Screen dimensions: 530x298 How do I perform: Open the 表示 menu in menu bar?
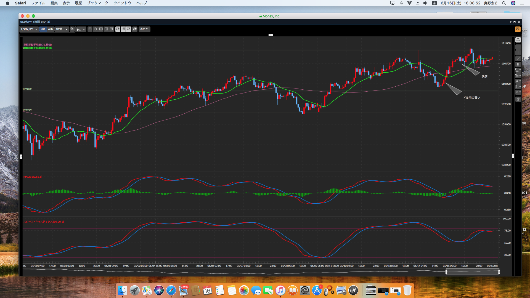tap(66, 3)
